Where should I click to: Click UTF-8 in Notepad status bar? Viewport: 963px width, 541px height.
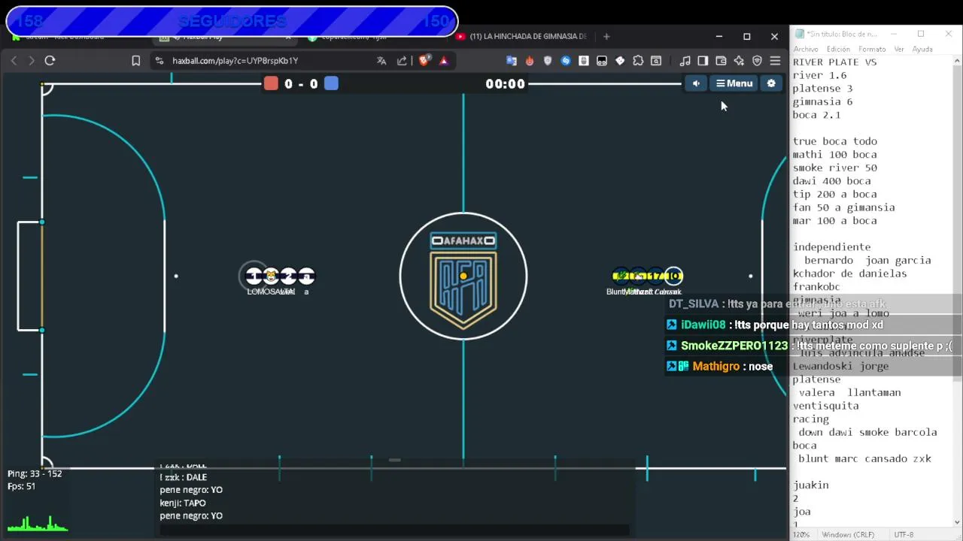coord(904,534)
